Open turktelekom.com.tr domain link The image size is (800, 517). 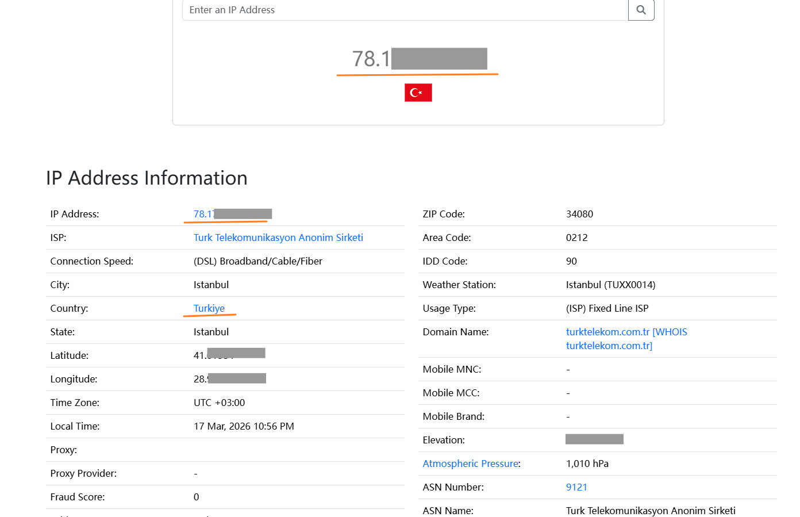[x=607, y=332]
